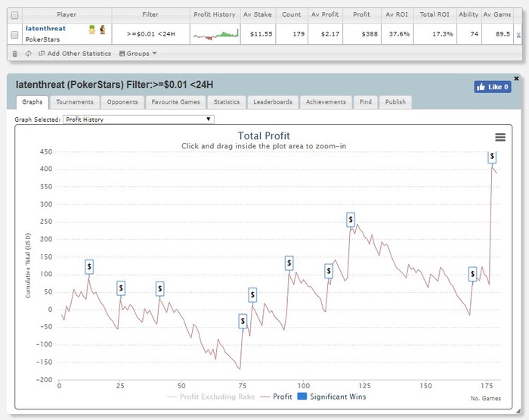Toggle the Profit legend series
The width and height of the screenshot is (529, 420).
point(277,397)
